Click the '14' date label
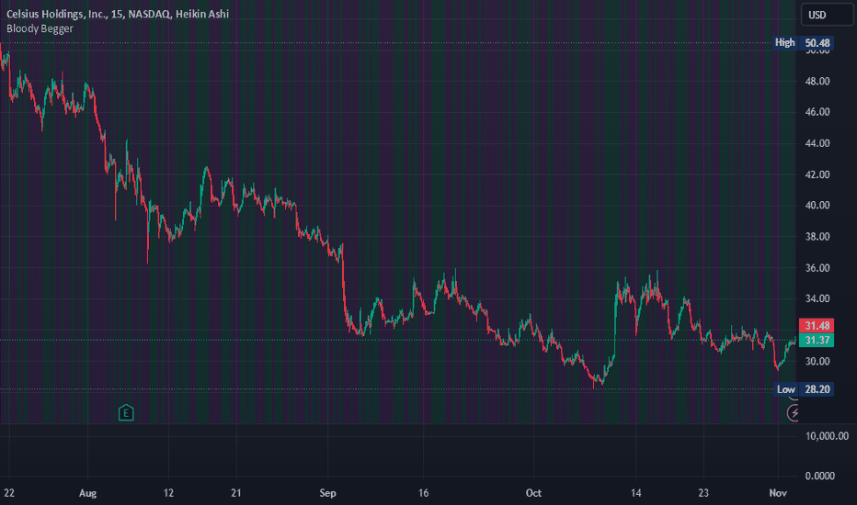 coord(635,493)
